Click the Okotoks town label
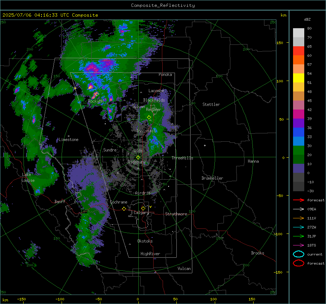 [145, 241]
